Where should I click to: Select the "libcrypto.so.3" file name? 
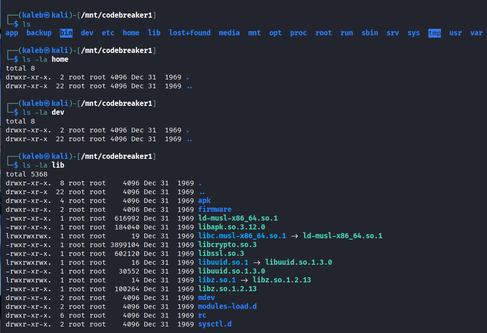pos(227,245)
